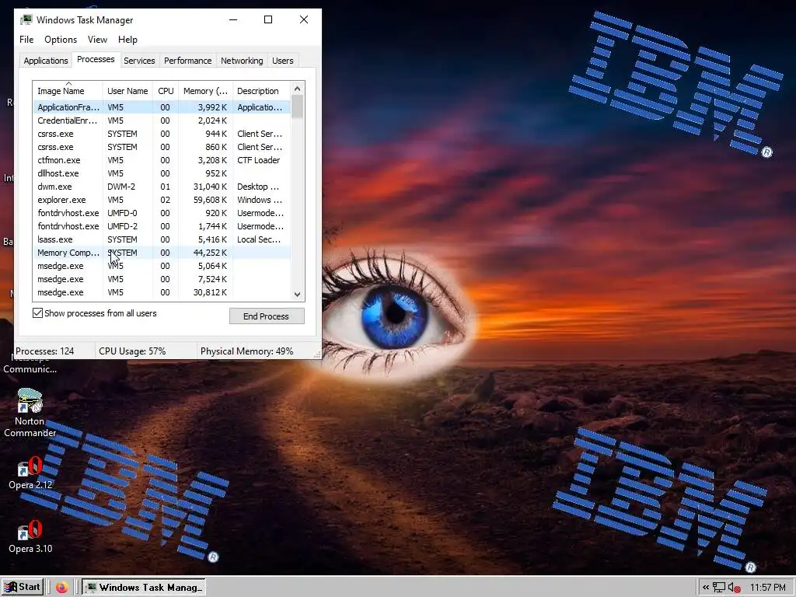Sort by Description column header

261,91
